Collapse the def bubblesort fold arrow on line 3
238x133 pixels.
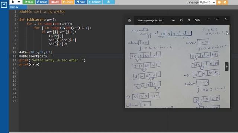click(x=17, y=20)
